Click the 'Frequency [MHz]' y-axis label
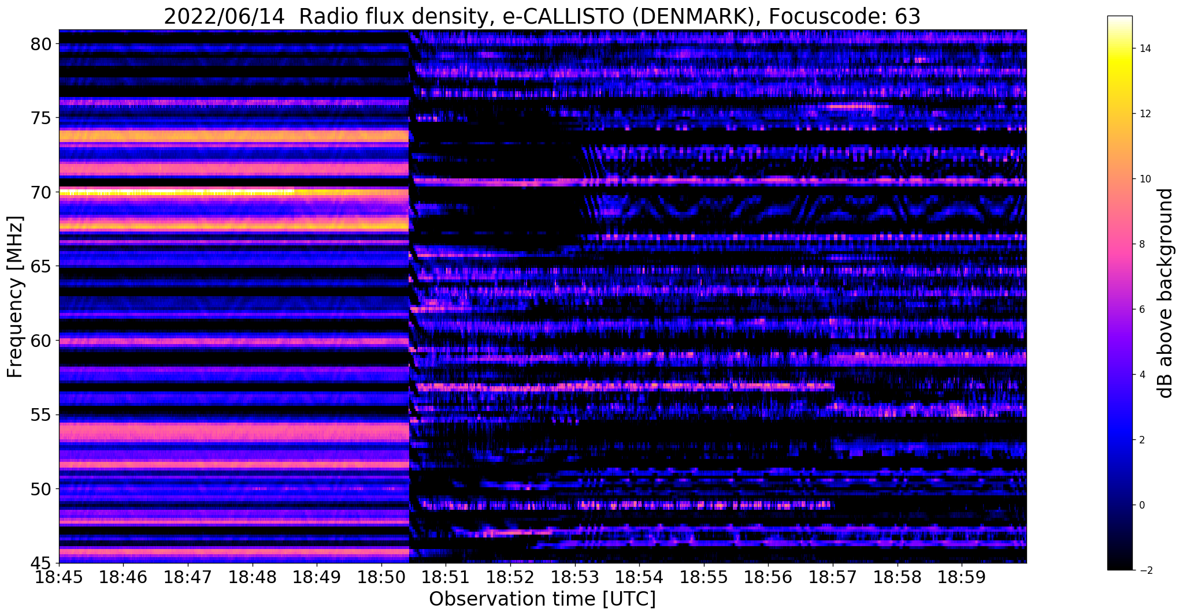This screenshot has width=1183, height=616. click(x=15, y=297)
